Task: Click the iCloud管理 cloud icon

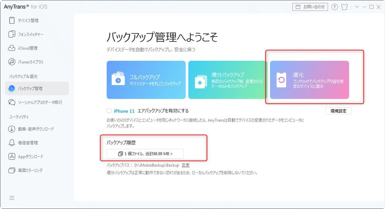Action: tap(12, 48)
